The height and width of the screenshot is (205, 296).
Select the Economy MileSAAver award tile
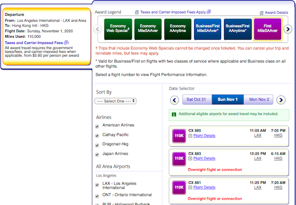(x=148, y=29)
